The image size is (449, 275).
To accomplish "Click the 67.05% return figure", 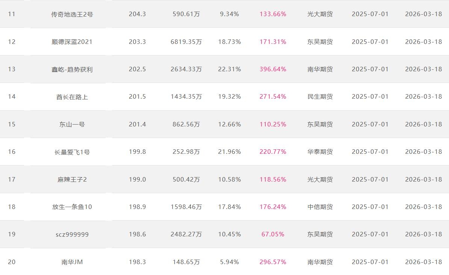I will (273, 234).
